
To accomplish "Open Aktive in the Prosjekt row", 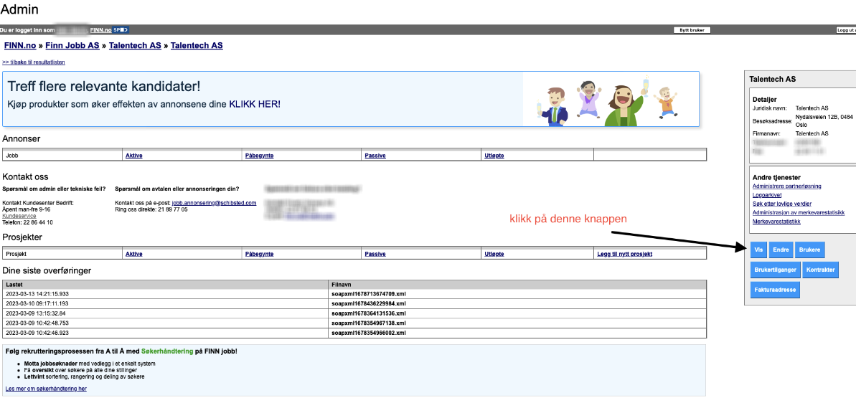I will click(x=133, y=254).
